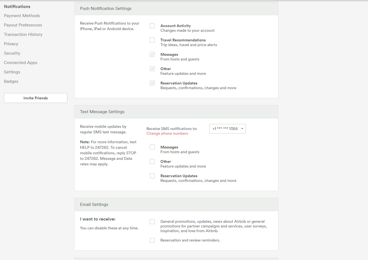Open Connected Apps page
Viewport: 368px width, 260px height.
click(20, 63)
